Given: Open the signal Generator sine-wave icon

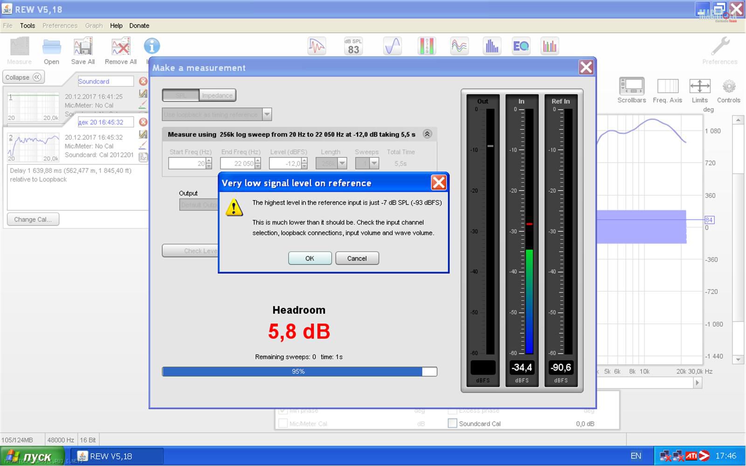Looking at the screenshot, I should tap(393, 46).
